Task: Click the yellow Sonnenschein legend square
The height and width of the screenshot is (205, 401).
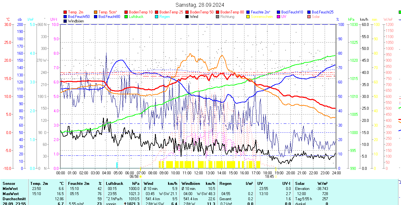Action: pos(248,17)
